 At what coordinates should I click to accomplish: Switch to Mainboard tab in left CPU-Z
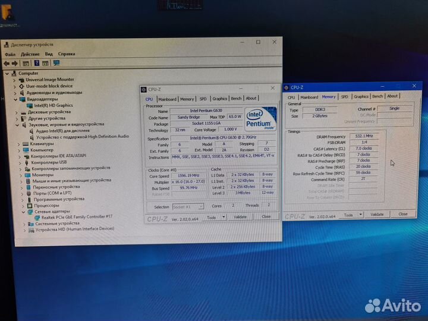(x=167, y=99)
